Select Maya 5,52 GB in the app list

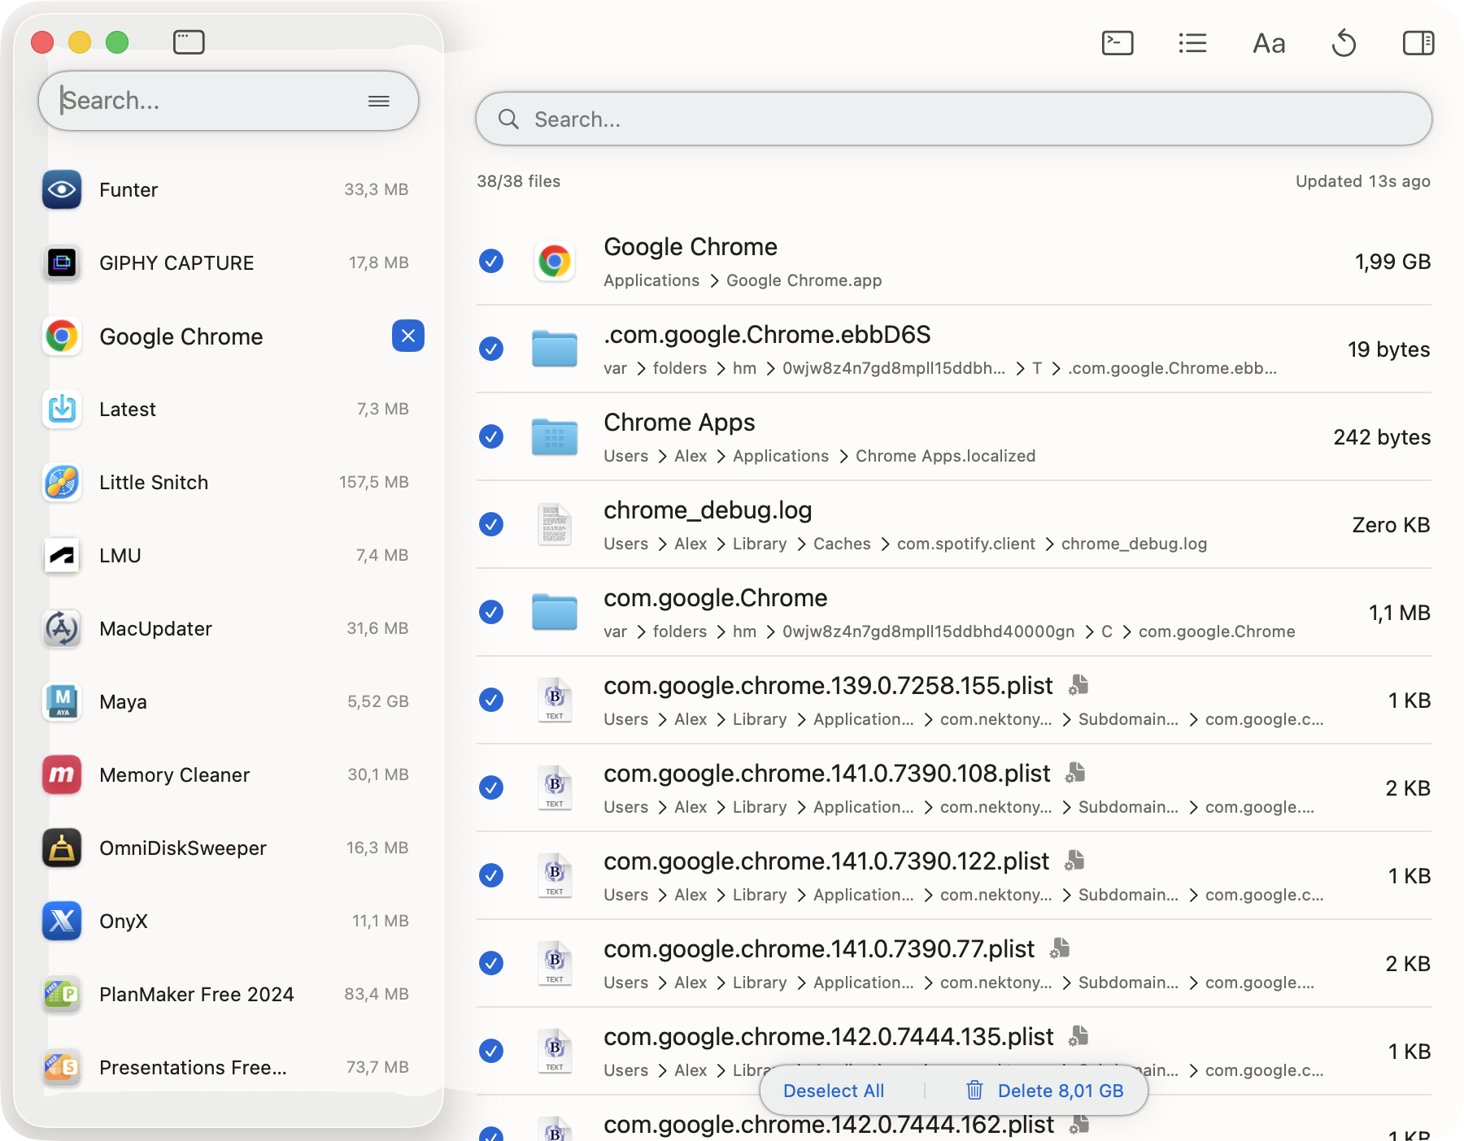coord(227,701)
